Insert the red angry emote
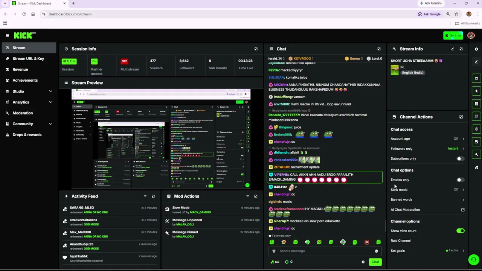 coord(367,242)
